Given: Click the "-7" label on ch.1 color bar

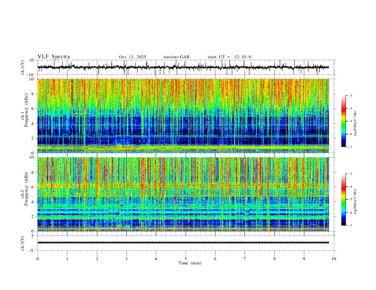Looking at the screenshot, I should 350,147.
